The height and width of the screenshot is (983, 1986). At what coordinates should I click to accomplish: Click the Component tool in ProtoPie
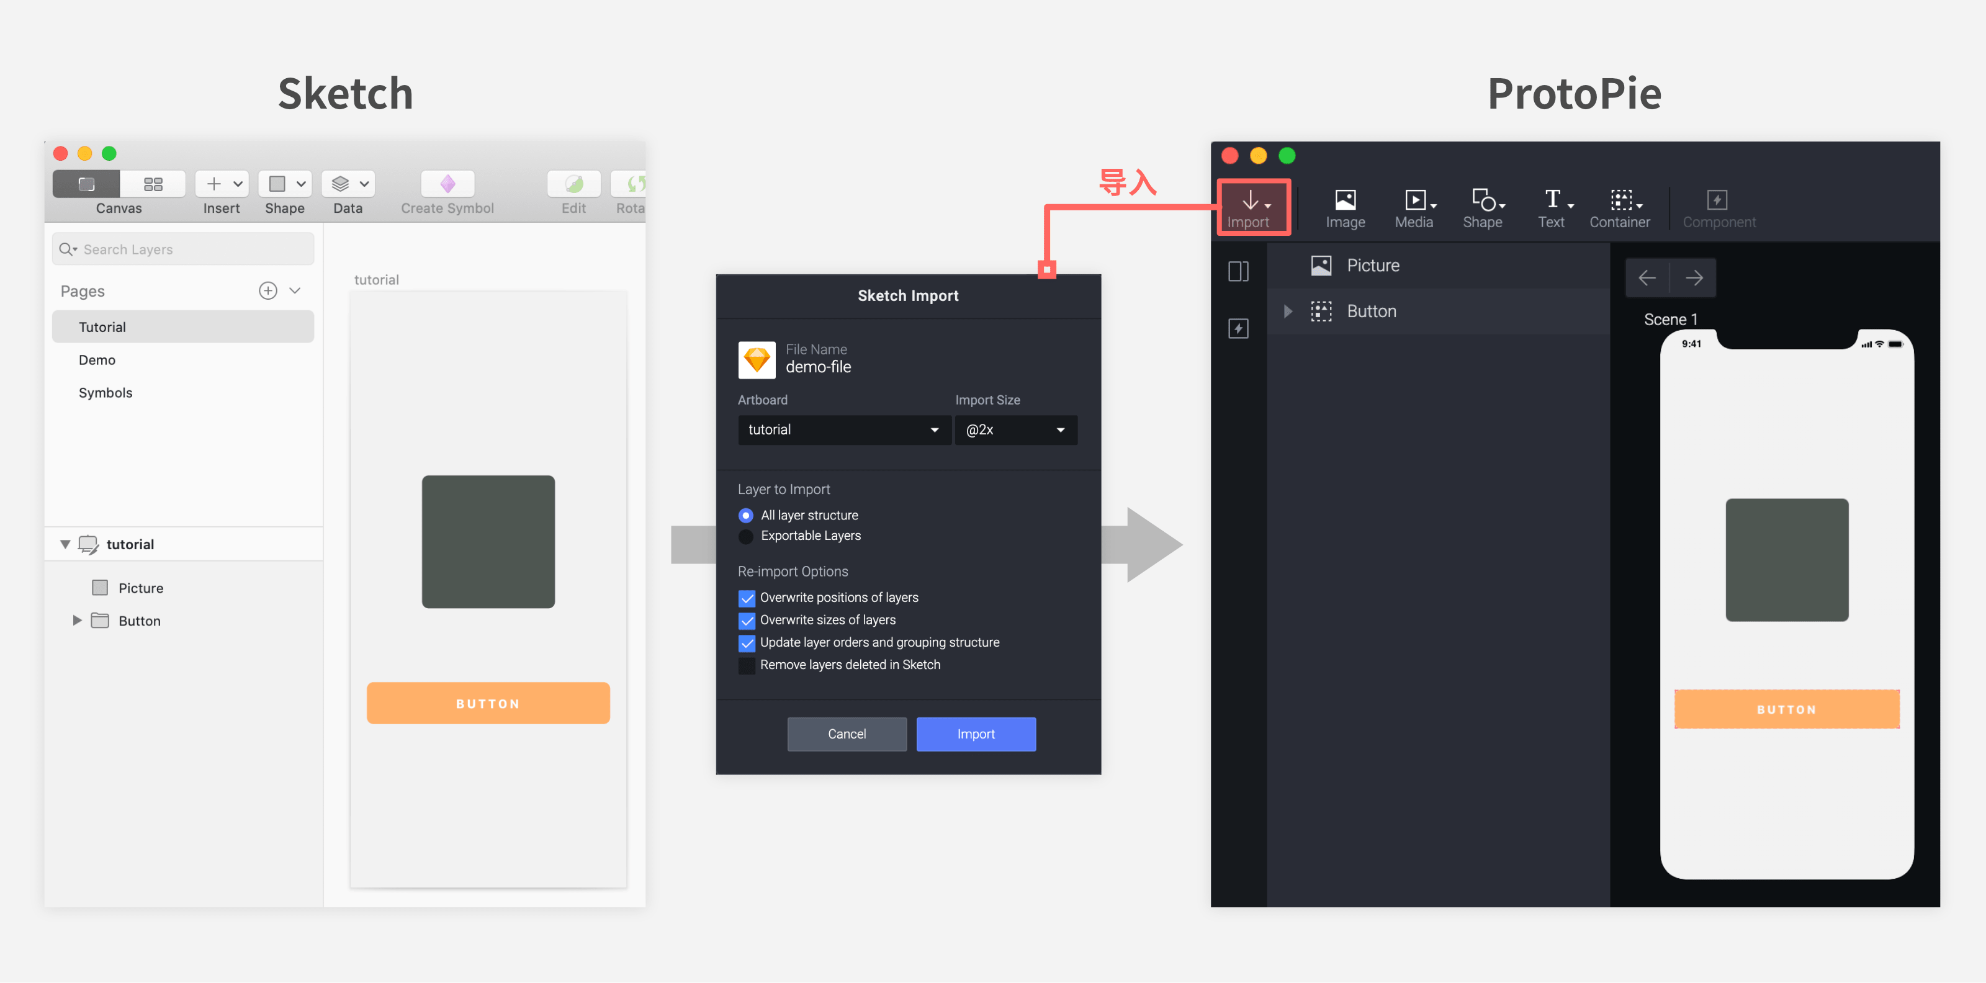(1719, 209)
